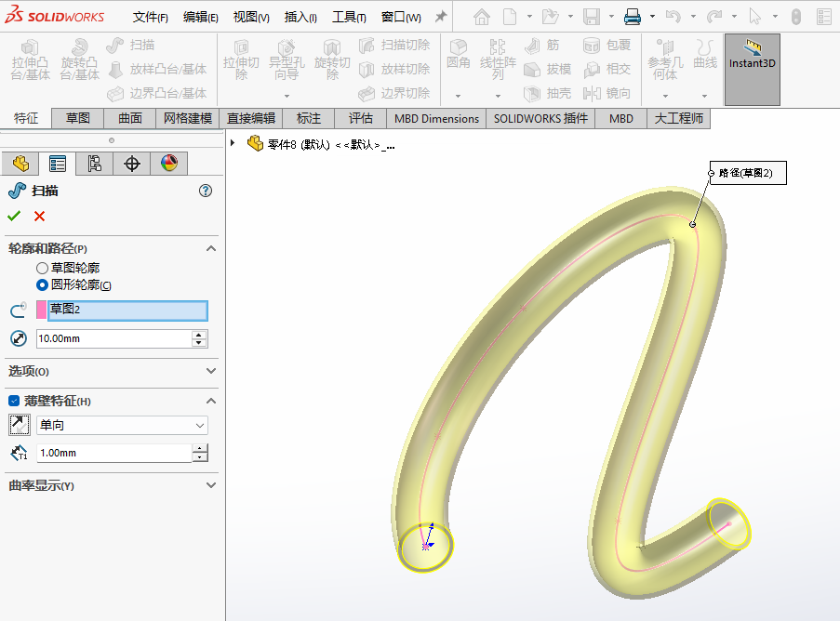Click the 草图2 path selection box
The height and width of the screenshot is (621, 840).
[x=127, y=310]
